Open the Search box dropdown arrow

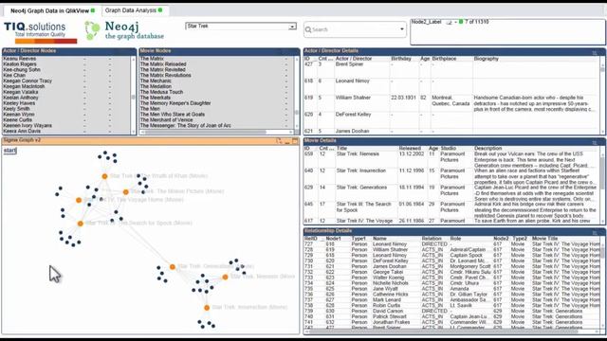(x=402, y=29)
